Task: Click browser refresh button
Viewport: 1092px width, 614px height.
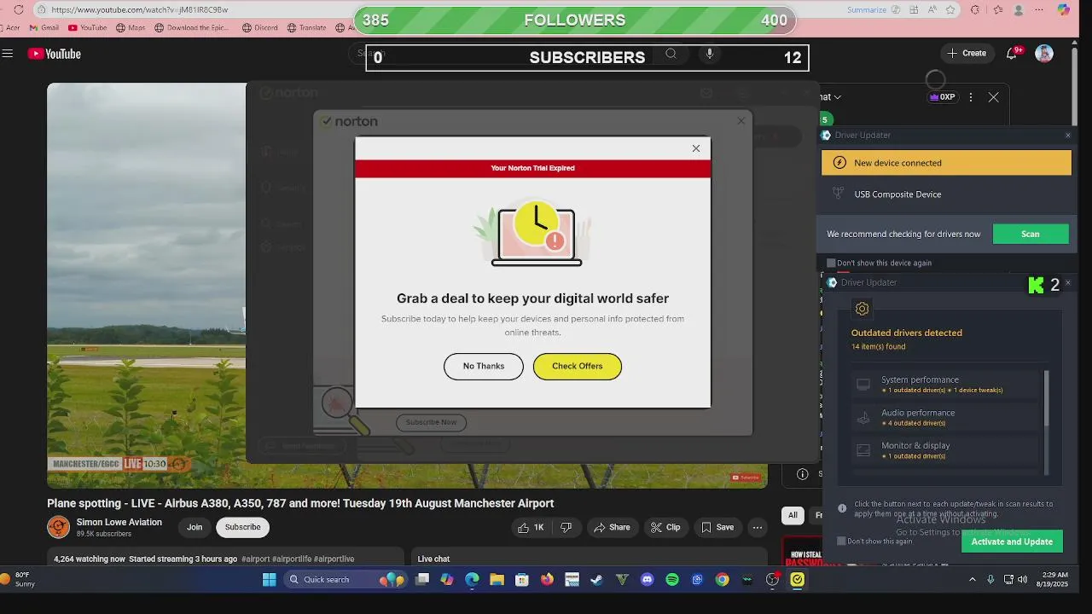Action: click(x=19, y=9)
